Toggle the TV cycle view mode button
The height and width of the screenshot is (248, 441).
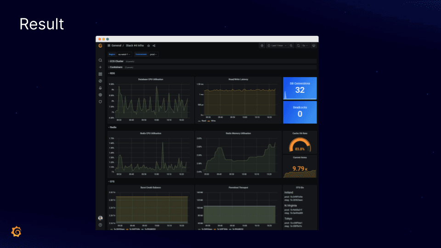[x=314, y=45]
